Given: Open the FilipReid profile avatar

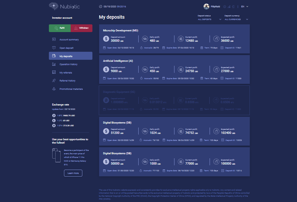Looking at the screenshot, I should click(x=206, y=6).
